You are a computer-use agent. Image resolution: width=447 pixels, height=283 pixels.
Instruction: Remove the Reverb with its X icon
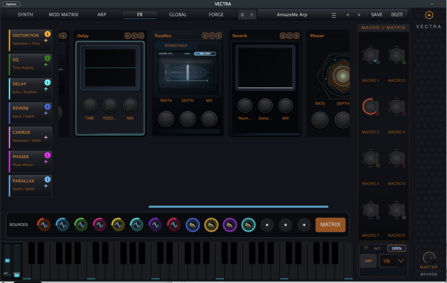tap(296, 35)
